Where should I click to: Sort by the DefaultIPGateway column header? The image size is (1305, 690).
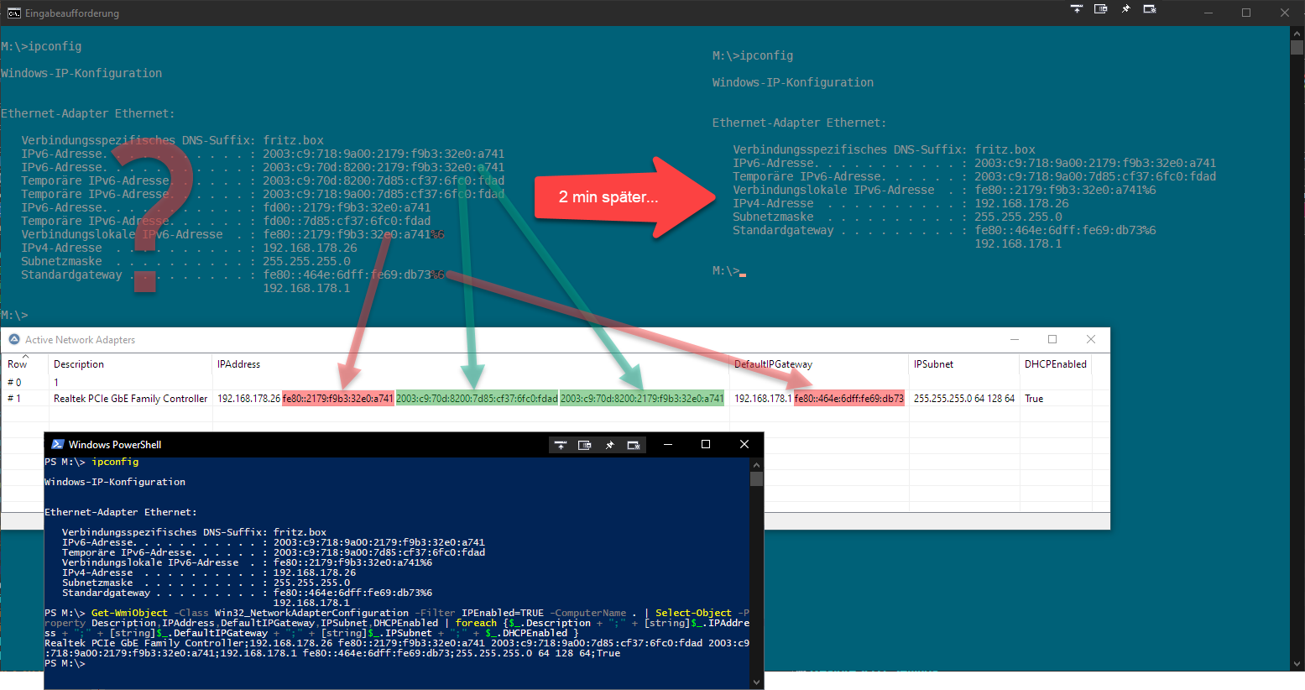click(773, 364)
